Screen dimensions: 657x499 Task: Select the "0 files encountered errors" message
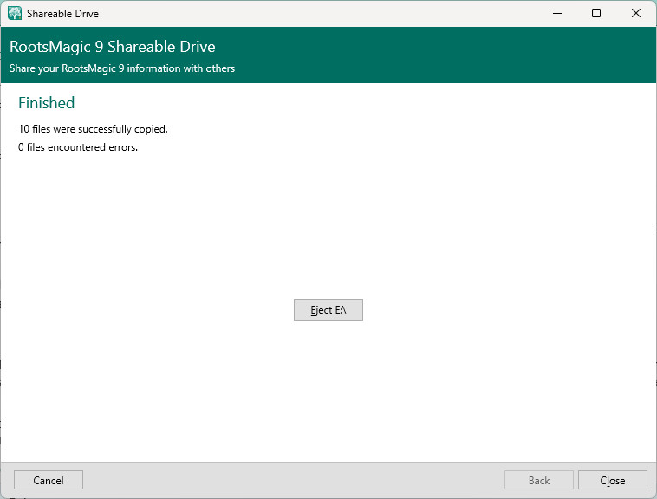(x=78, y=147)
